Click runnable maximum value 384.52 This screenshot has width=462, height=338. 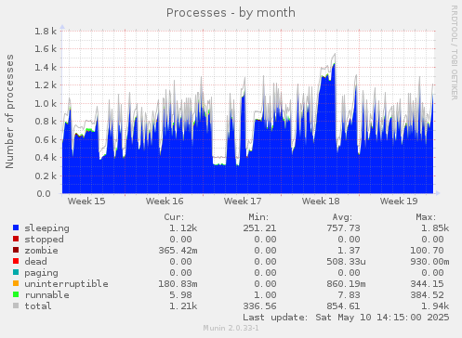[x=428, y=295]
